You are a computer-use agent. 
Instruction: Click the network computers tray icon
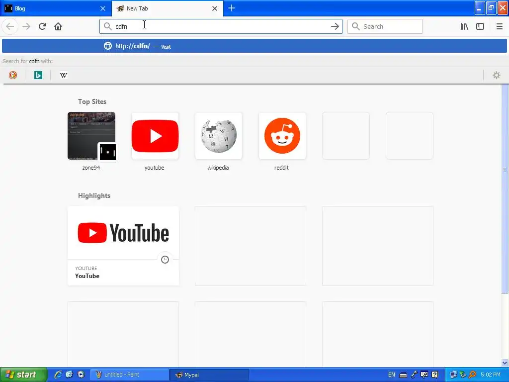453,375
